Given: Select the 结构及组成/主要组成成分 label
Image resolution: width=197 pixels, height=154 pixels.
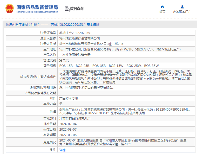Looking at the screenshot, I should click(38, 76).
